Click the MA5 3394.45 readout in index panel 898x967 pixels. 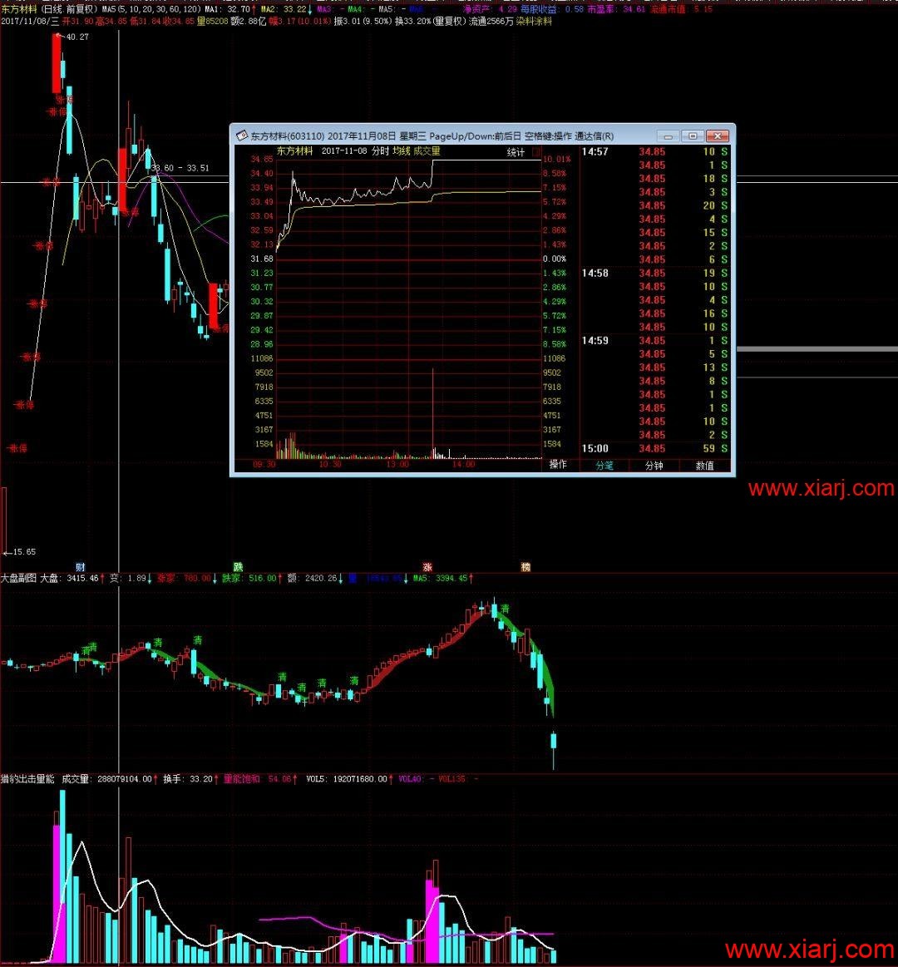[441, 579]
